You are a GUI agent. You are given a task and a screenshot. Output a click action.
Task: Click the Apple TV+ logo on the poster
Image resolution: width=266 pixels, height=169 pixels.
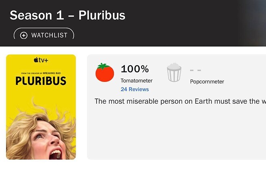pyautogui.click(x=41, y=60)
